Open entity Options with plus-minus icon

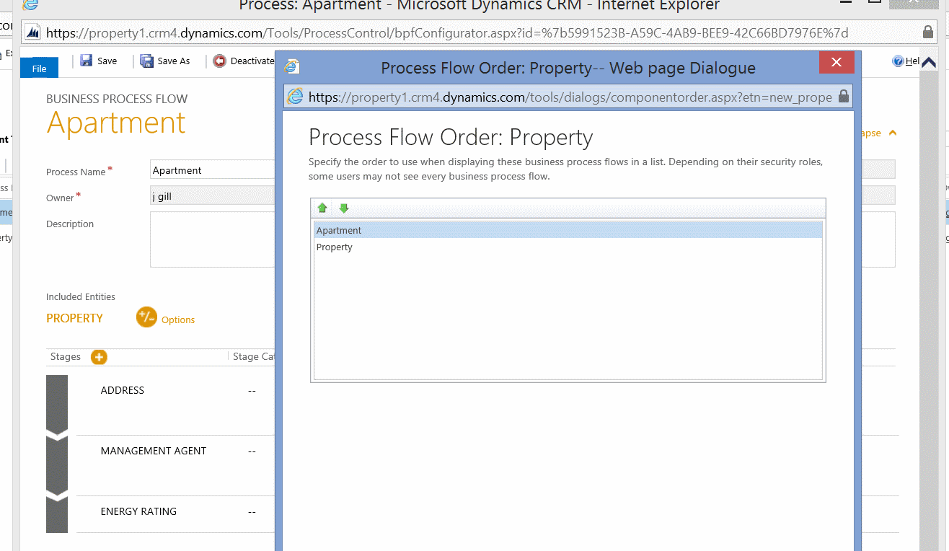tap(146, 317)
